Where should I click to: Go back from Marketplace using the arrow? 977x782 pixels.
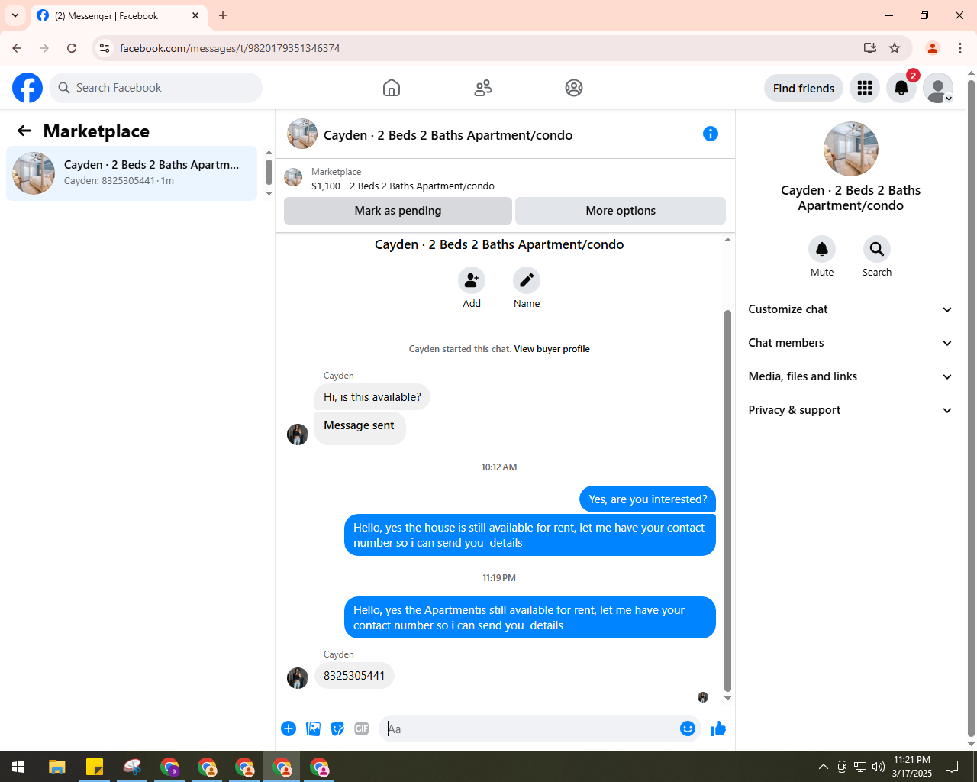point(24,131)
